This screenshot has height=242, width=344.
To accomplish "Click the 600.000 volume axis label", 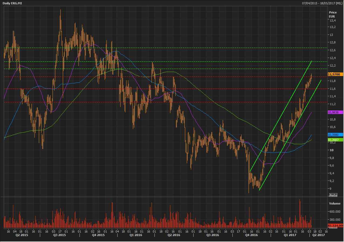I will tap(335, 212).
